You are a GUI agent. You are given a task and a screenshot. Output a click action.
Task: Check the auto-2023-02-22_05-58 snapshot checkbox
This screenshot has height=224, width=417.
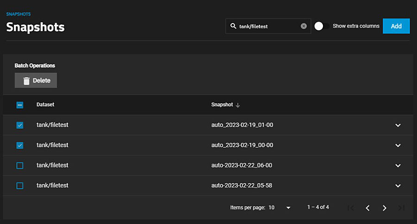tap(20, 186)
